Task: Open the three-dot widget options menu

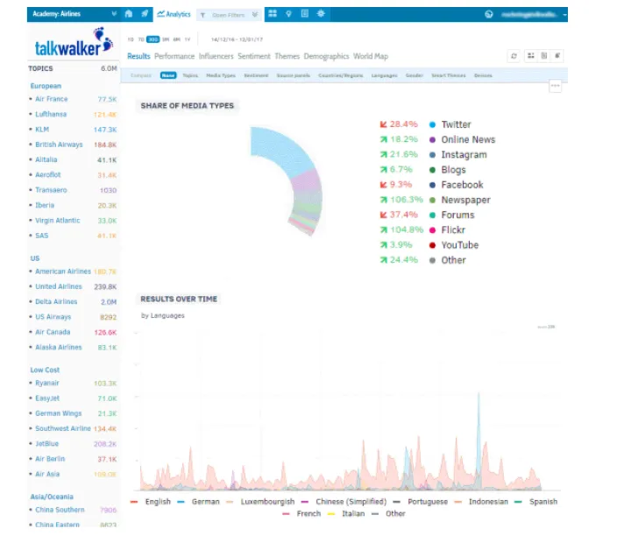Action: [x=556, y=86]
